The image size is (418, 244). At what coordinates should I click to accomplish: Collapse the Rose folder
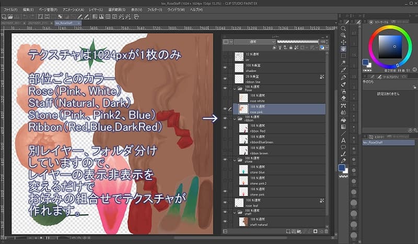point(235,89)
